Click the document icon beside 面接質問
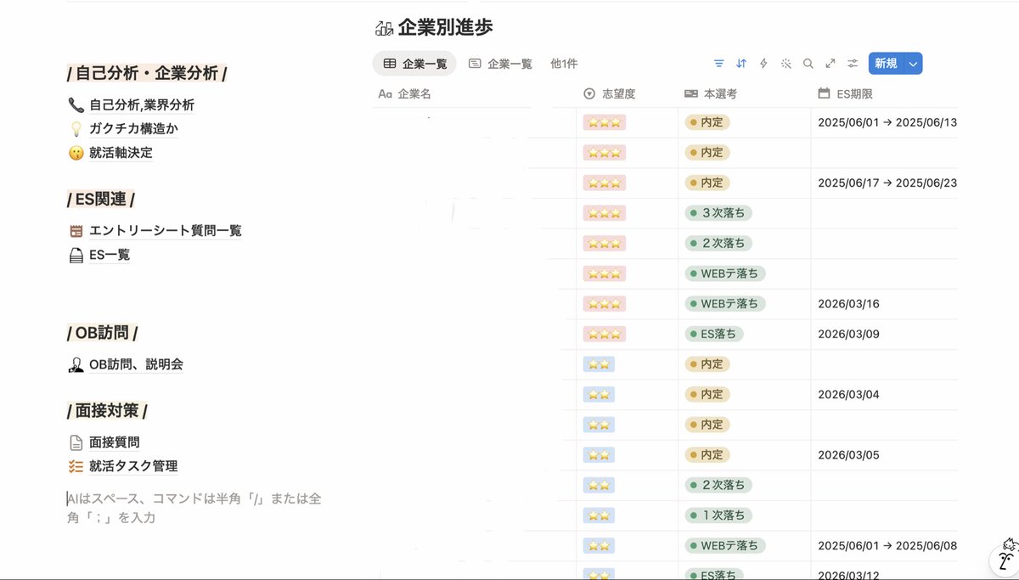Viewport: 1019px width, 580px height. 76,442
